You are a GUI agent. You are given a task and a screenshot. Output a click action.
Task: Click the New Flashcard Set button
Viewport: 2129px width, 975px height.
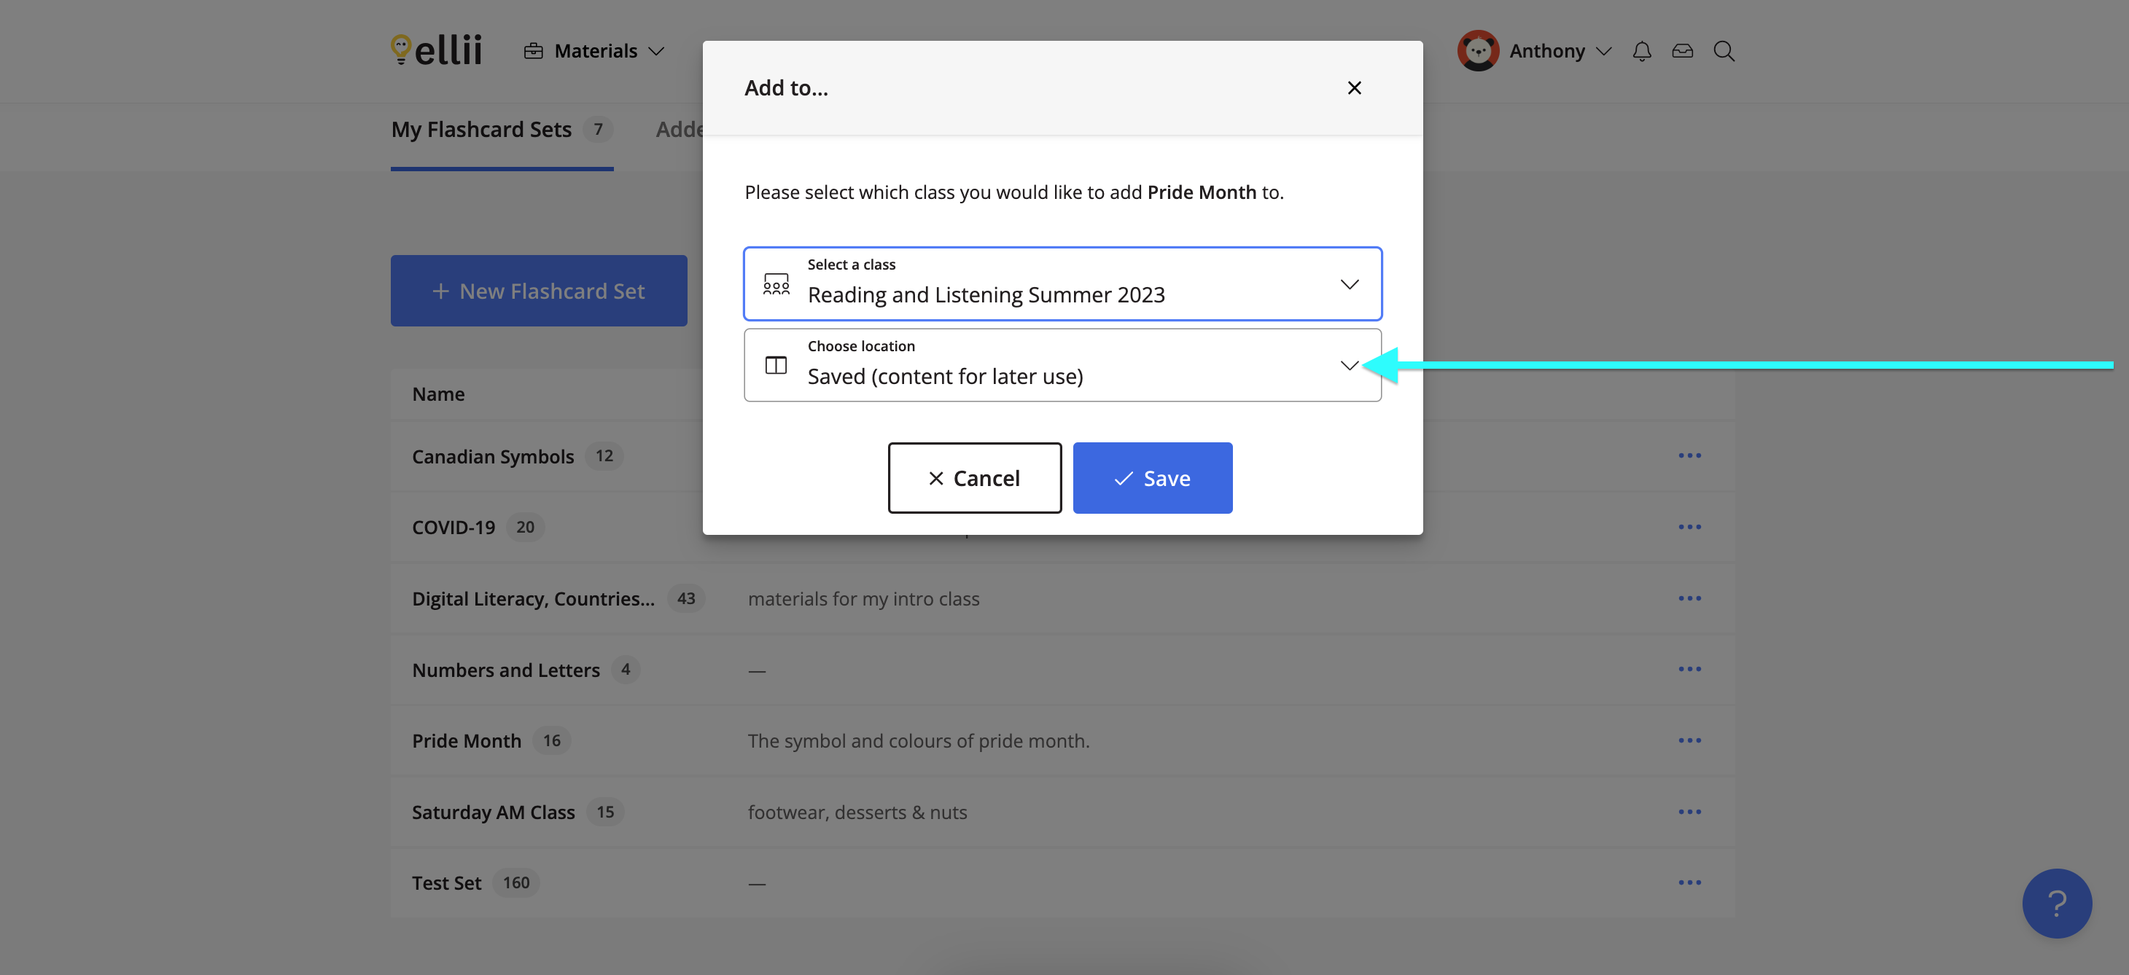click(538, 291)
